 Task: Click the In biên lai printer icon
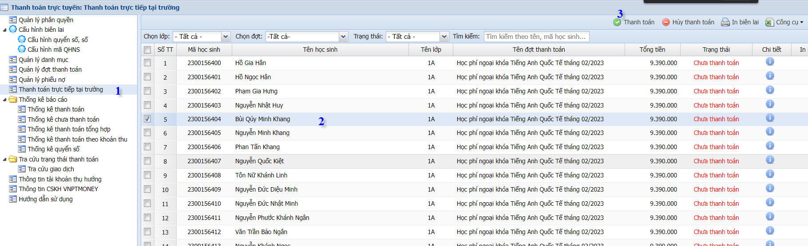725,22
